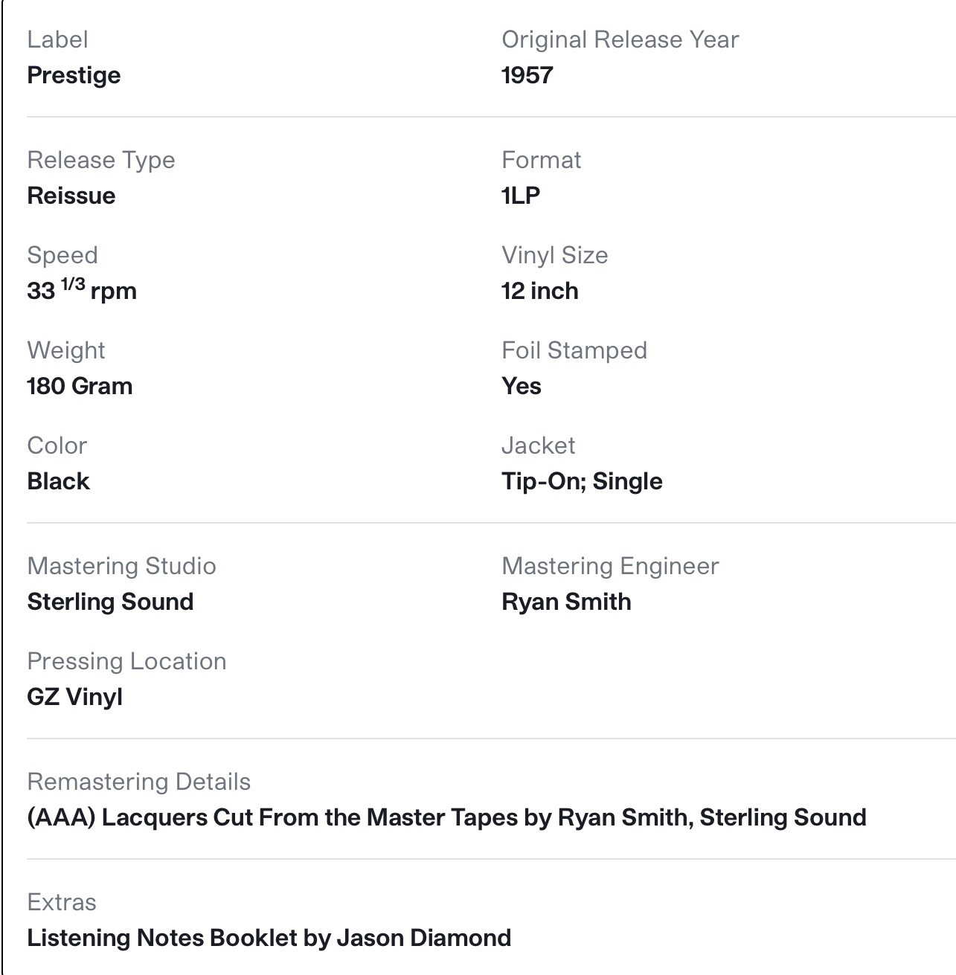The image size is (956, 975).
Task: Click the 1957 original release year
Action: point(527,75)
